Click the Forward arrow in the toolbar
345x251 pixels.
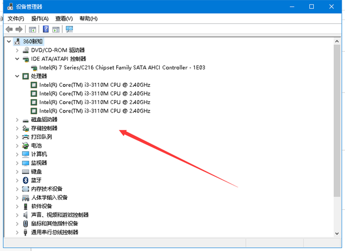pos(19,29)
